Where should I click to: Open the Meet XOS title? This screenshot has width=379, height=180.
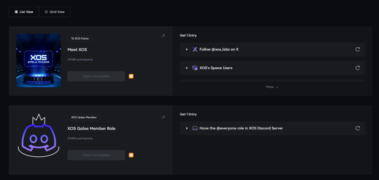77,50
